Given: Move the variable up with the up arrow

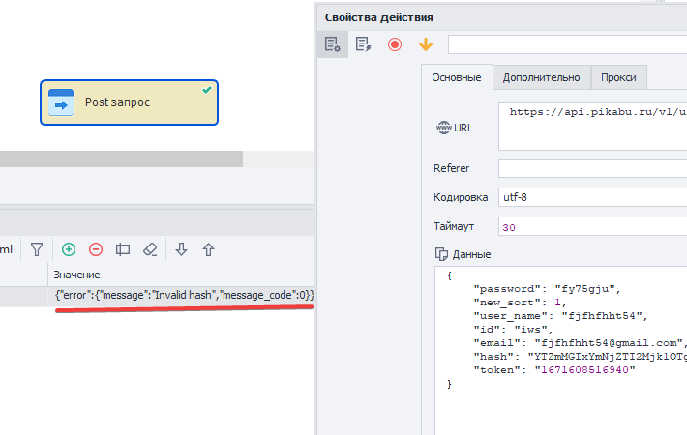Looking at the screenshot, I should coord(208,249).
